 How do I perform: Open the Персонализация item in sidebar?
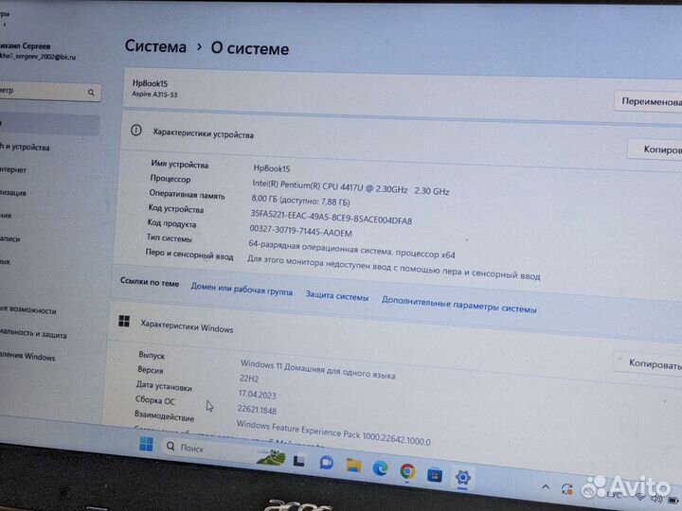[x=13, y=192]
